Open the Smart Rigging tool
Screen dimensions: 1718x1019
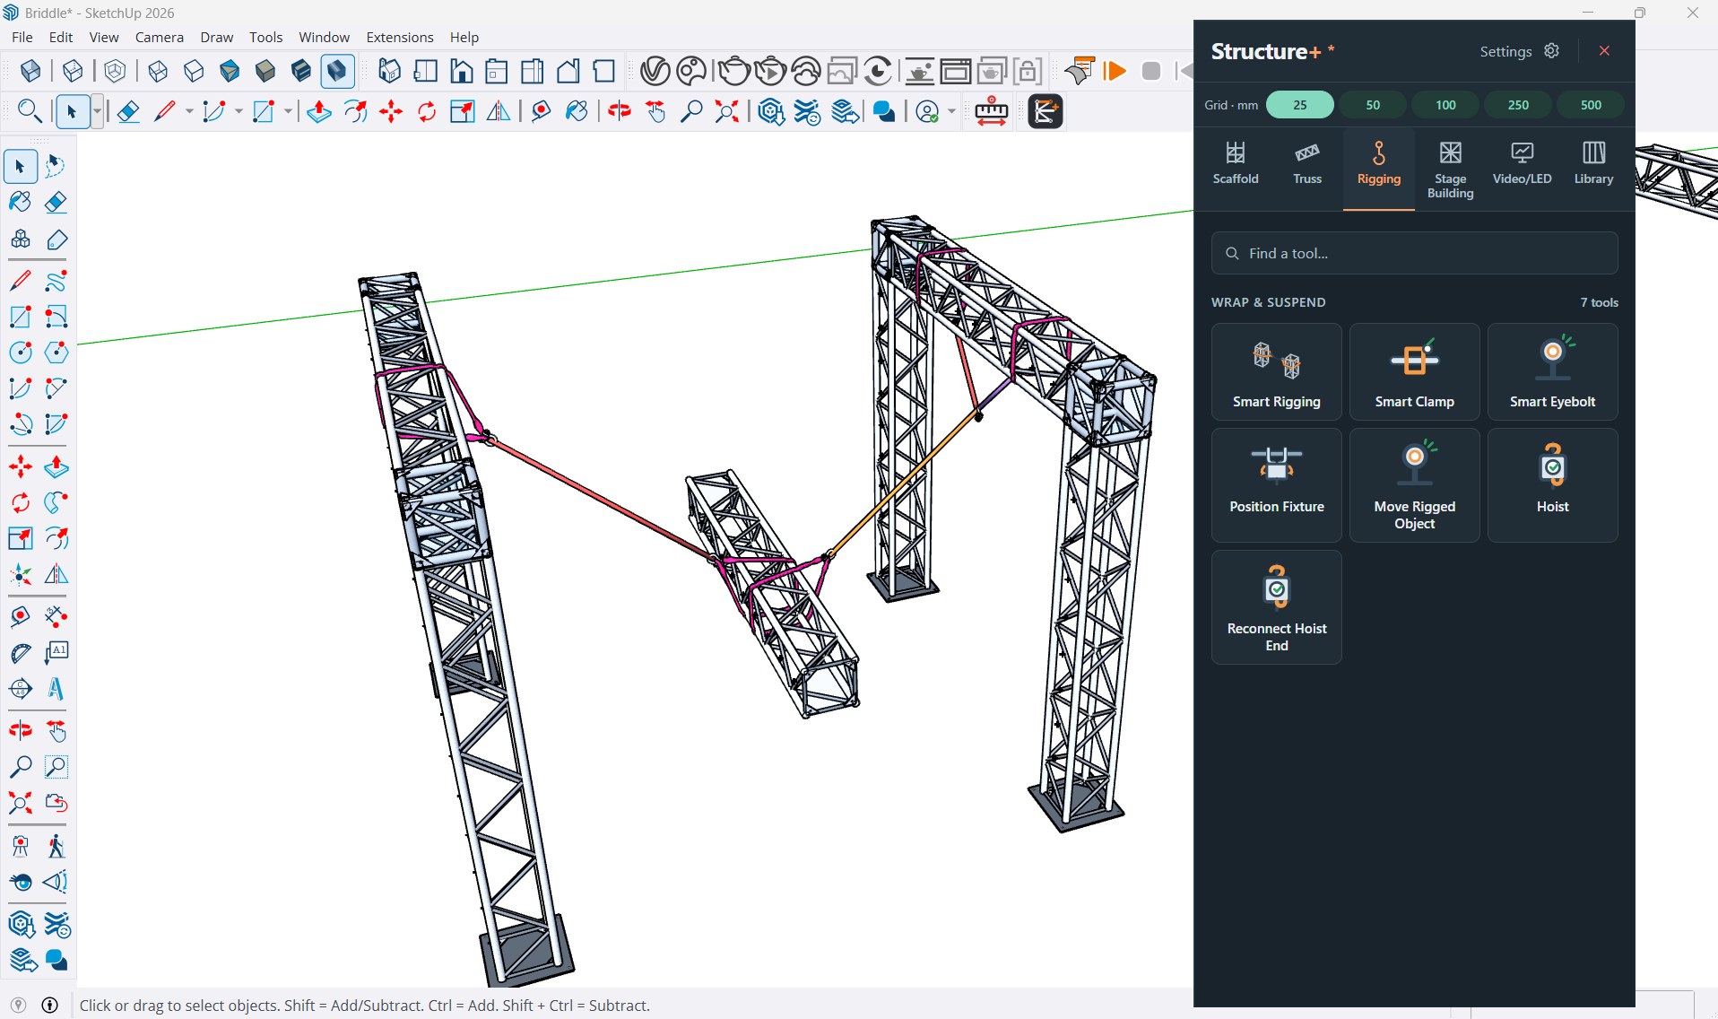click(1276, 372)
